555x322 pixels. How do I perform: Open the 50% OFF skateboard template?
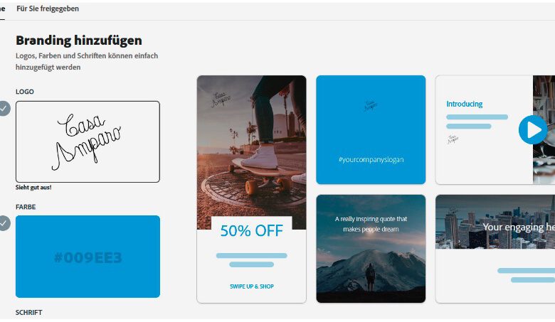click(x=252, y=189)
